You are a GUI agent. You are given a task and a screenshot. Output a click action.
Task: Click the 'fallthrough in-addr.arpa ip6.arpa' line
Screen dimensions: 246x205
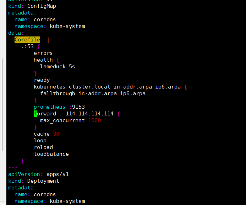(x=93, y=93)
